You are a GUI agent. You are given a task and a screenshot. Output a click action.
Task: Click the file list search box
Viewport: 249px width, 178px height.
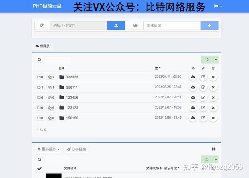pos(58,159)
